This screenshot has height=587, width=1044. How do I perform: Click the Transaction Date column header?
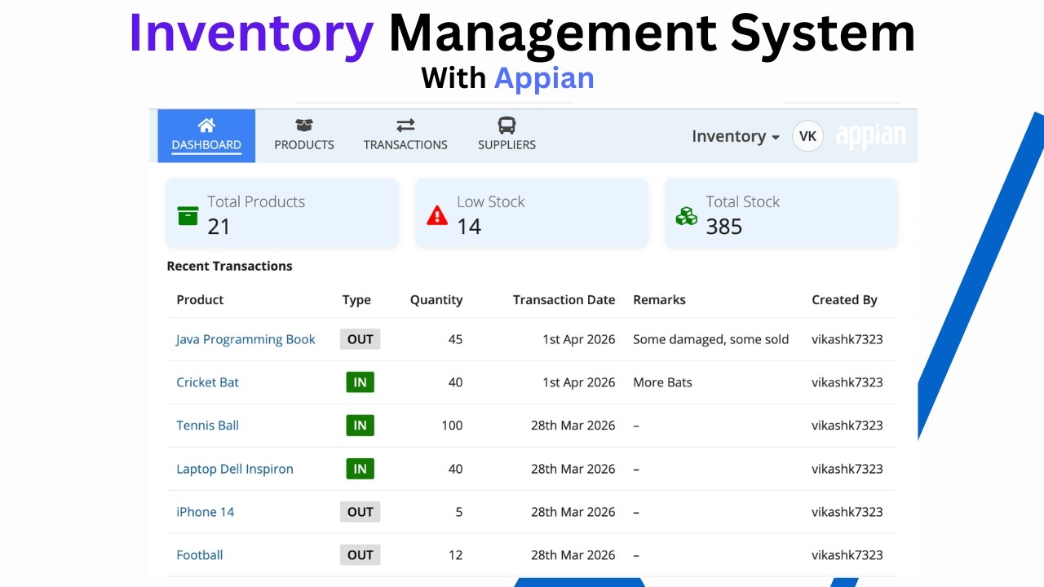tap(564, 300)
